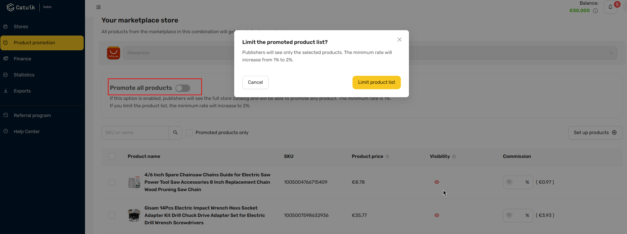The width and height of the screenshot is (627, 234).
Task: Click the notification bell icon
Action: pyautogui.click(x=611, y=7)
